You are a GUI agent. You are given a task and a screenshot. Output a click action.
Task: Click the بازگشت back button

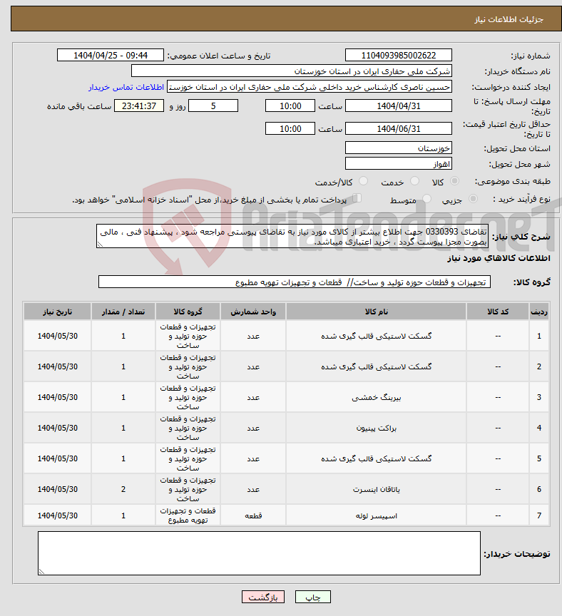263,597
